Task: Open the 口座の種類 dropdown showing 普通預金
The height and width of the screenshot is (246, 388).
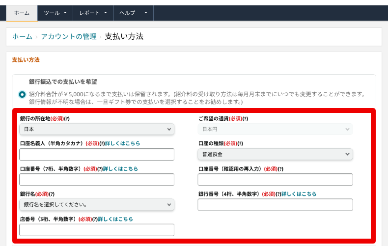Action: click(275, 155)
